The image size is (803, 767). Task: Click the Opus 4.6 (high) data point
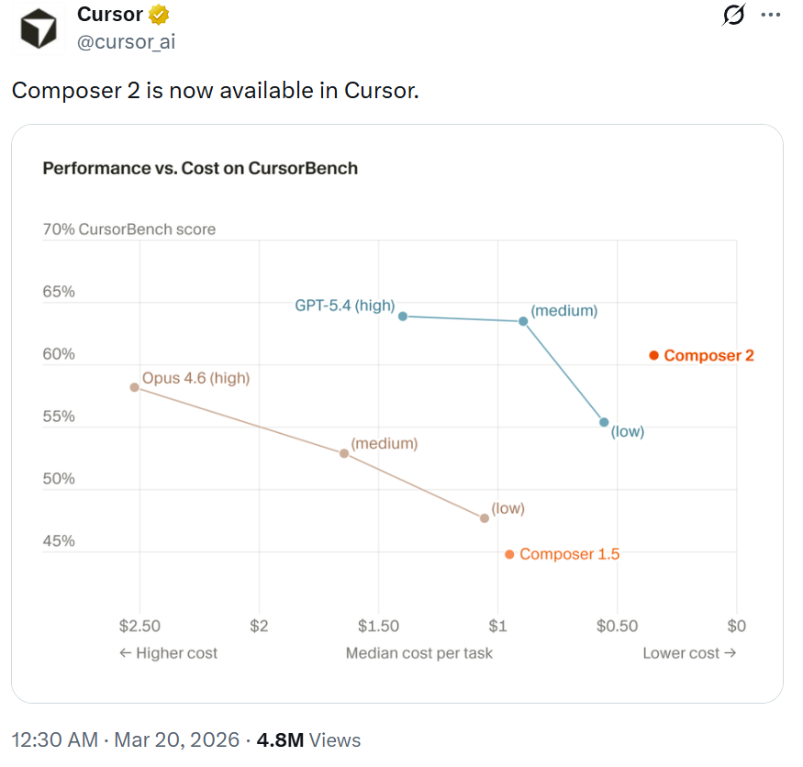point(135,387)
